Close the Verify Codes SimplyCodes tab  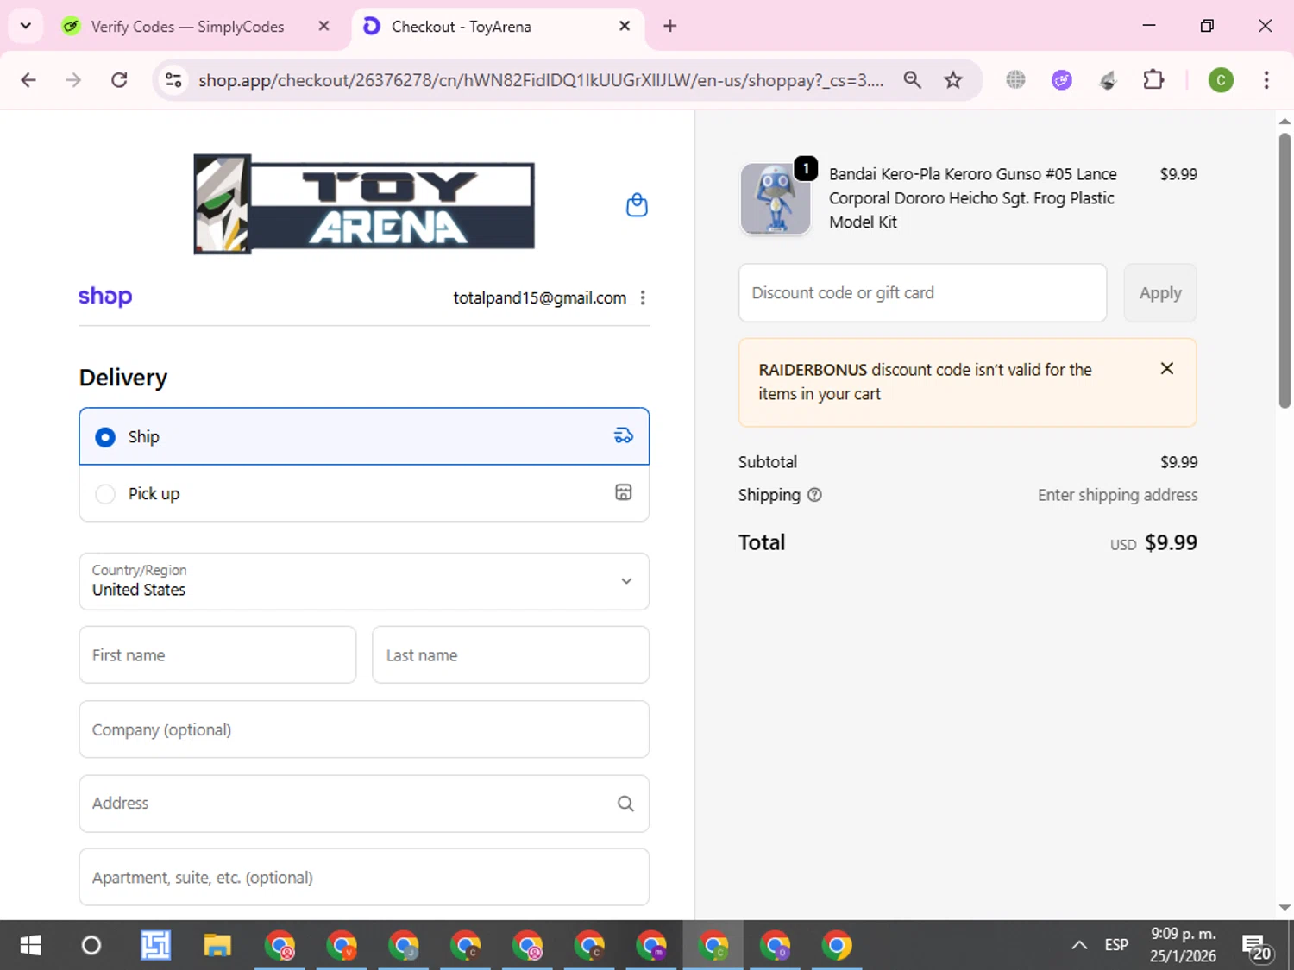(x=323, y=26)
